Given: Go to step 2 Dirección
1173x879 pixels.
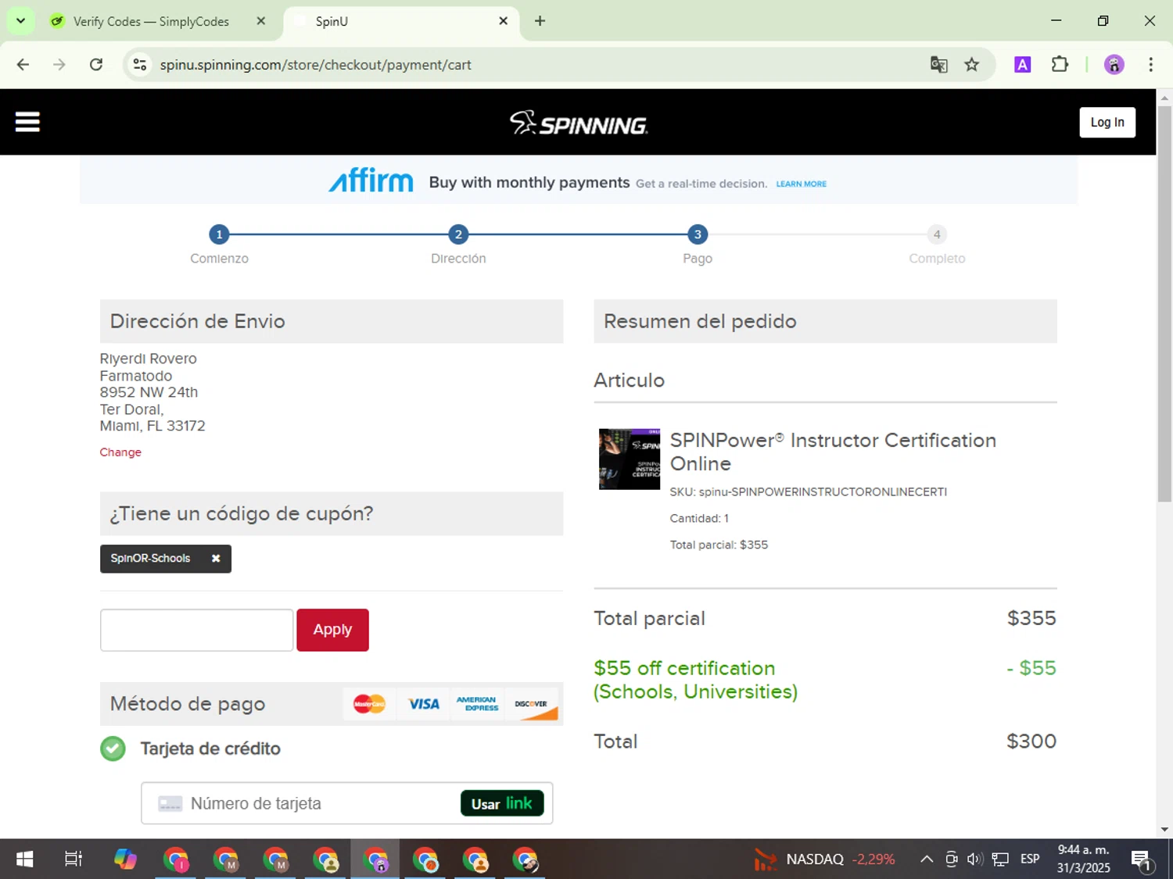Looking at the screenshot, I should coord(458,234).
